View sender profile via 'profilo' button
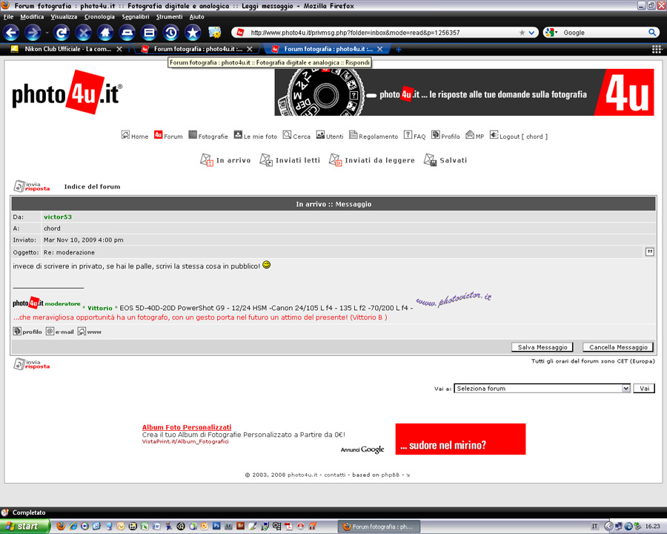The image size is (667, 534). [x=27, y=332]
